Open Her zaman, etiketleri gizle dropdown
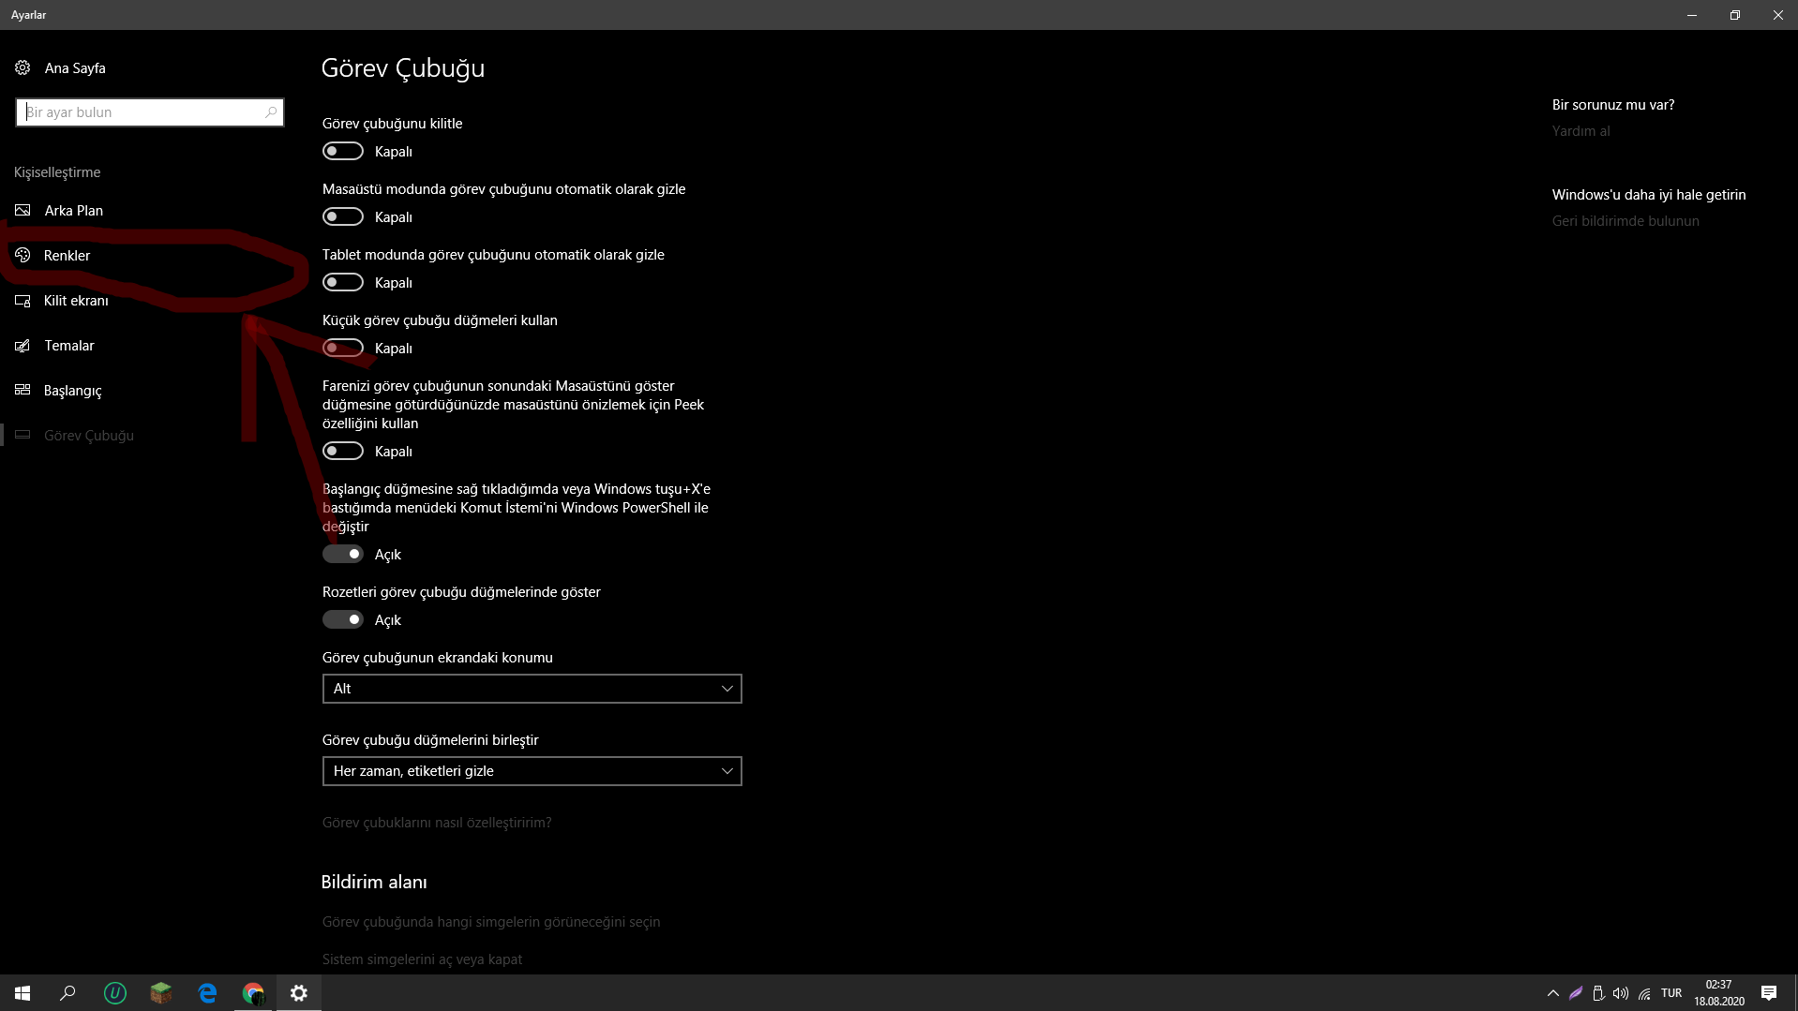The height and width of the screenshot is (1011, 1798). point(532,771)
